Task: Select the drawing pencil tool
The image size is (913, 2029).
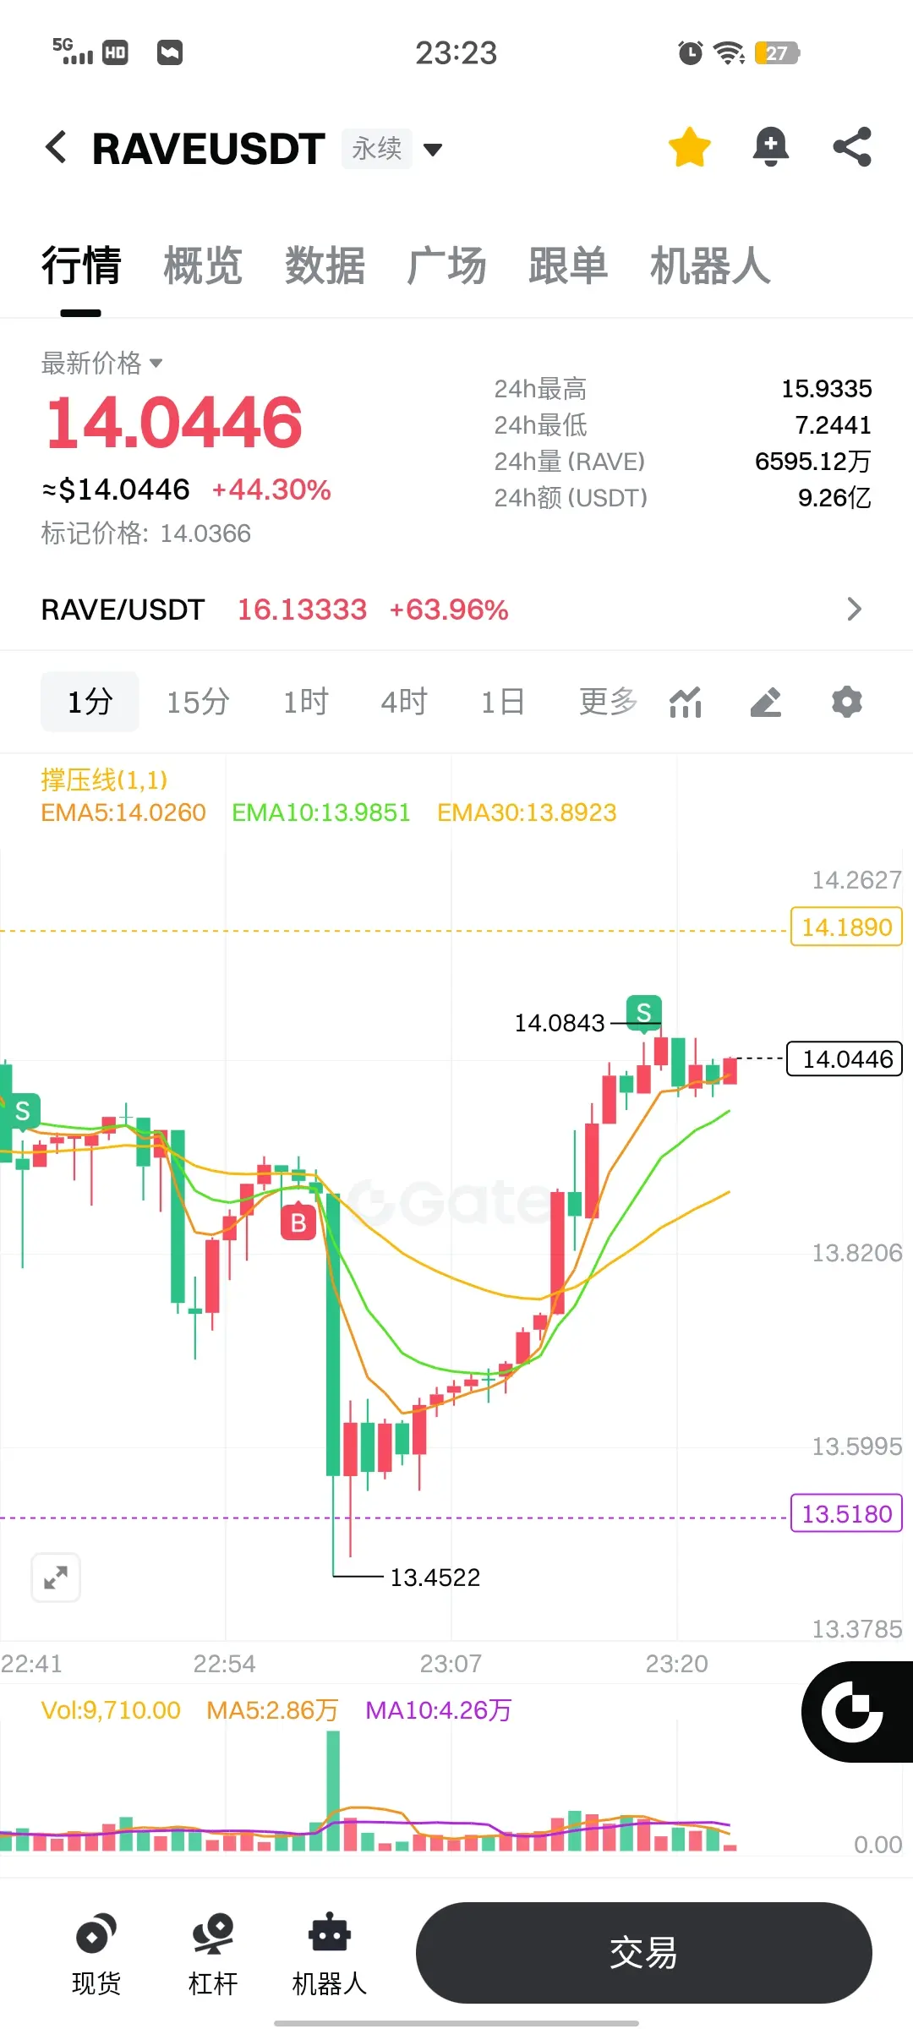Action: pos(766,702)
